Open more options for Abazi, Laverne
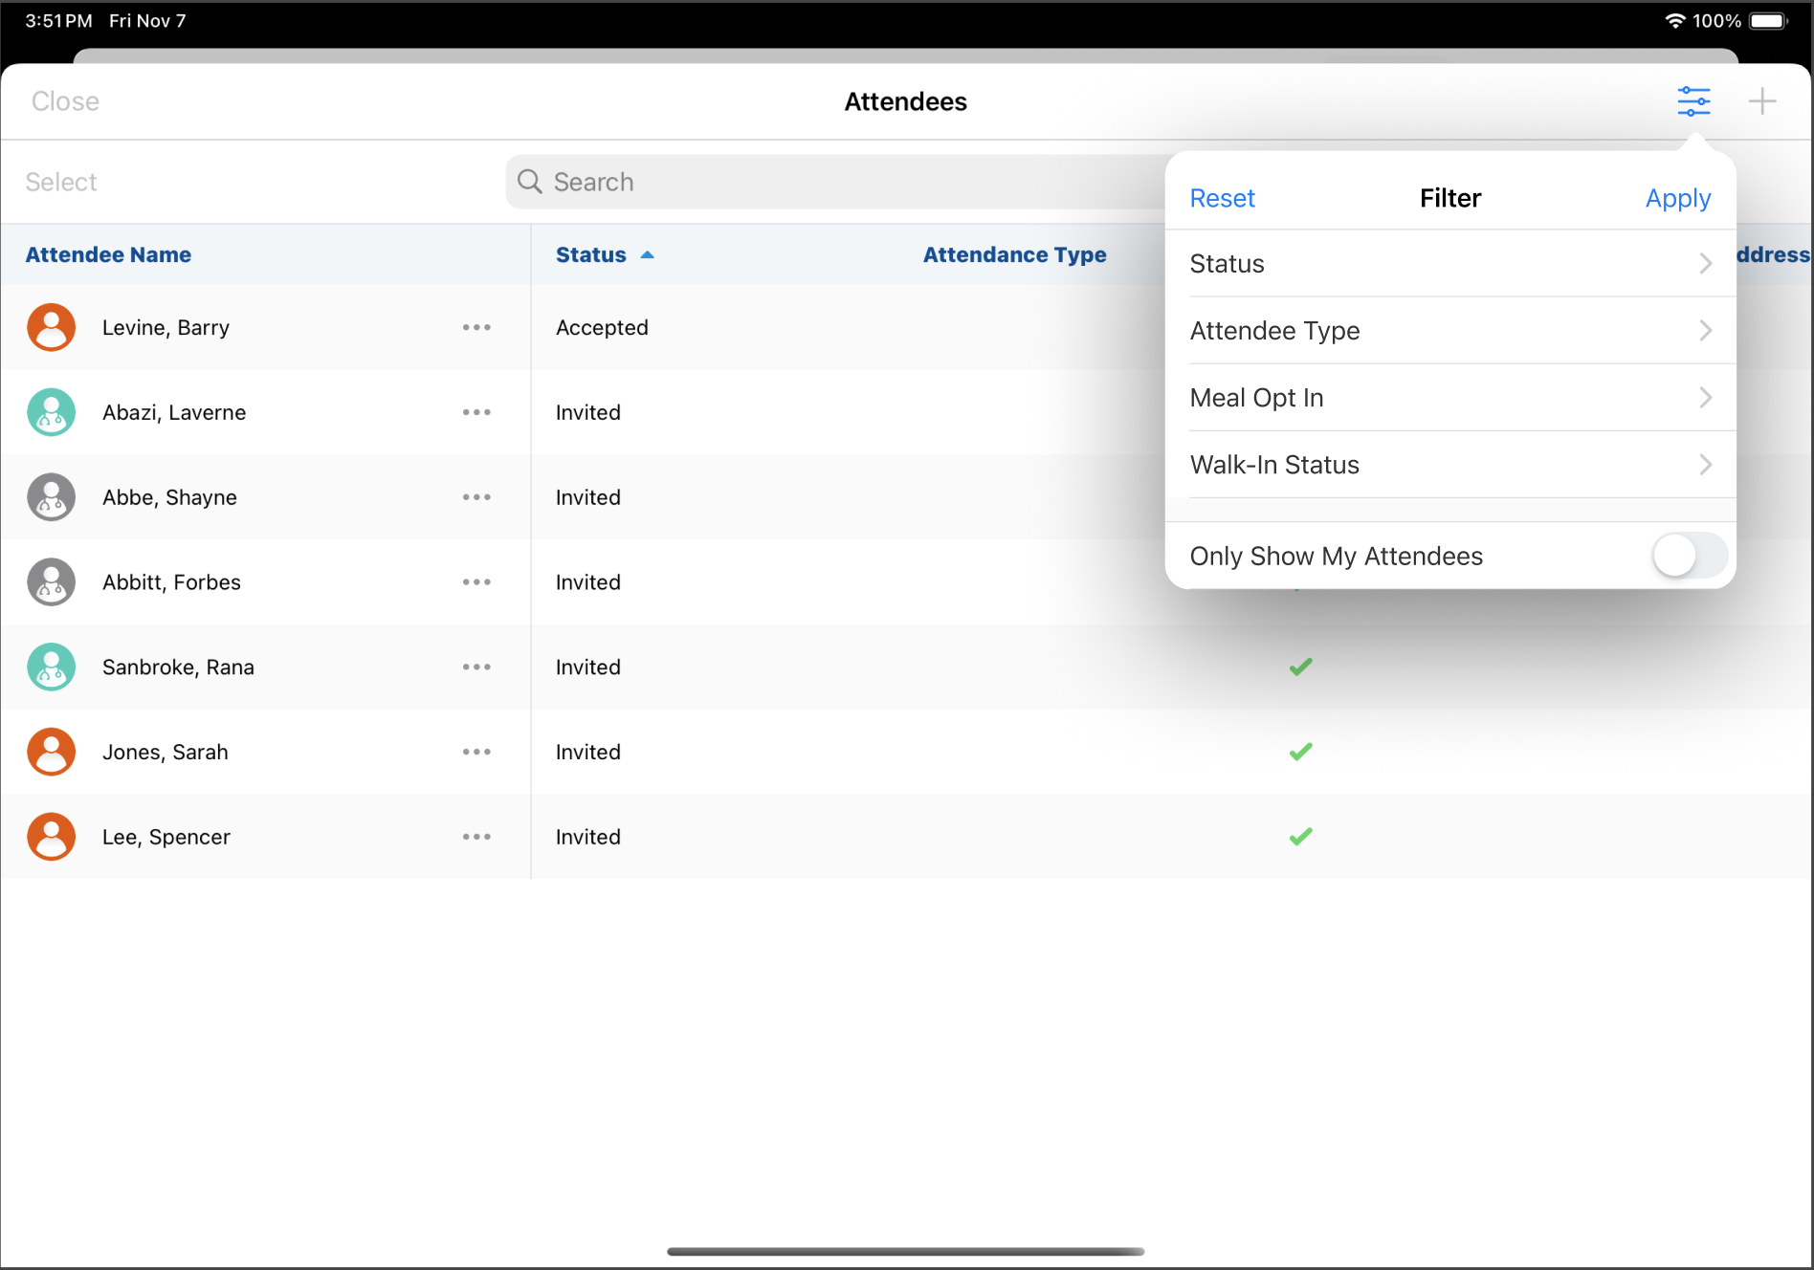 pos(476,412)
